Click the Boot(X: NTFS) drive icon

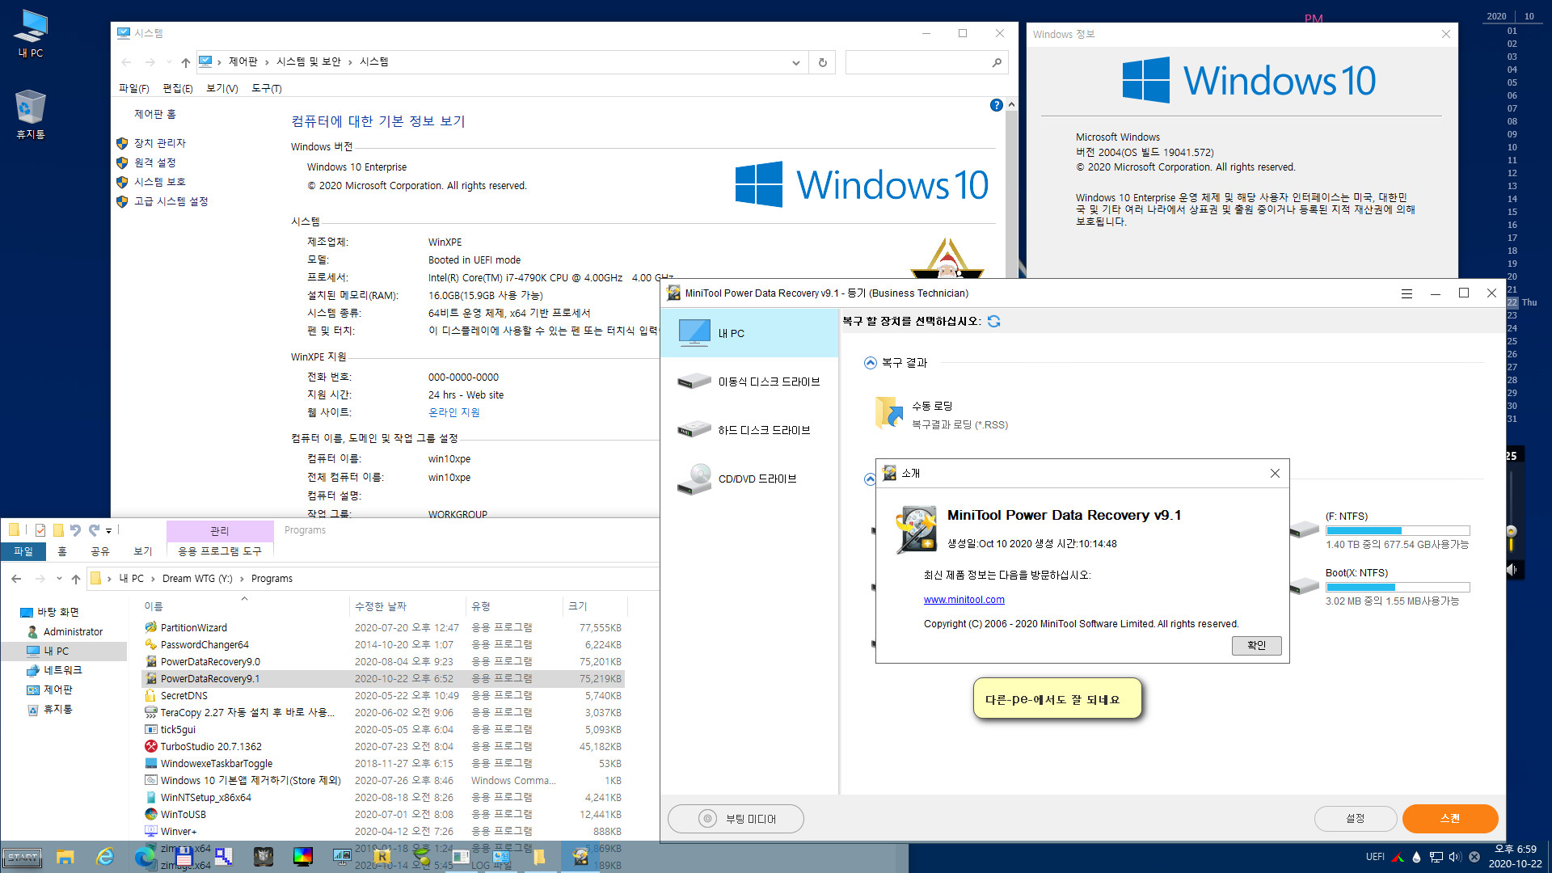[1304, 585]
